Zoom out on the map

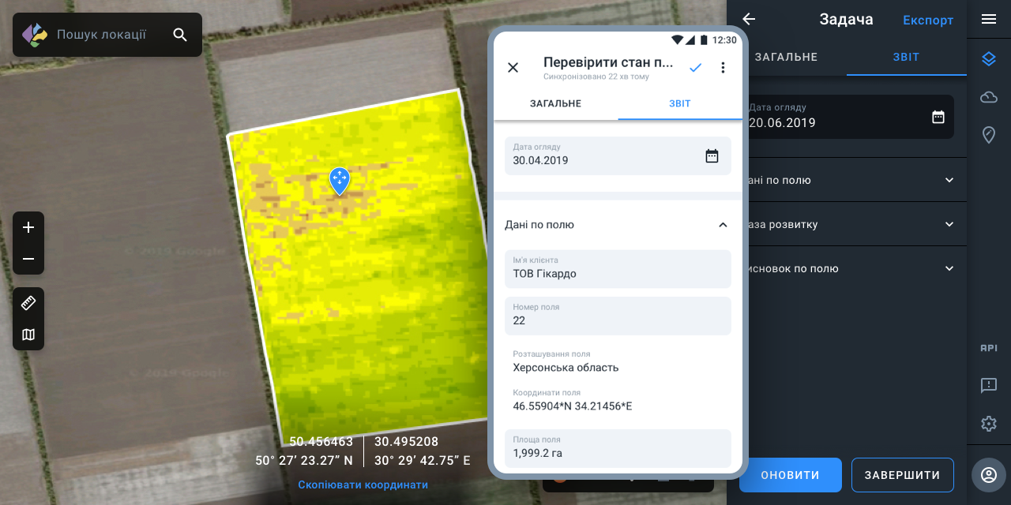pos(28,259)
